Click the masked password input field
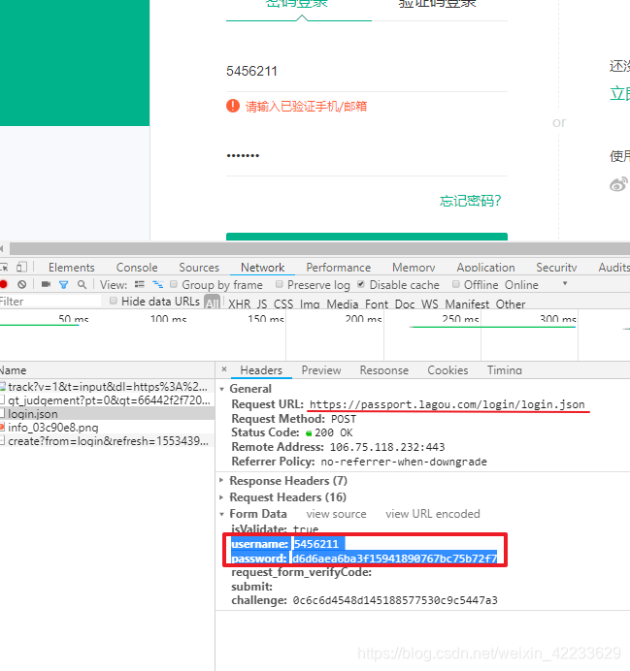 [367, 156]
